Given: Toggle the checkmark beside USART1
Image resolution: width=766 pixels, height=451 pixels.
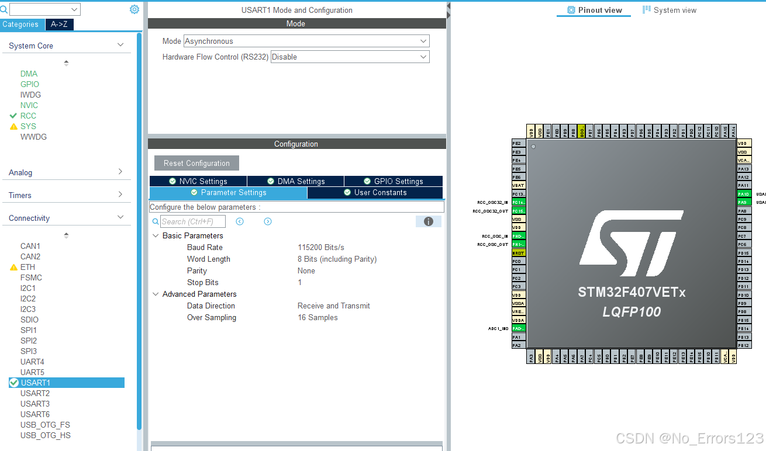Looking at the screenshot, I should click(13, 383).
